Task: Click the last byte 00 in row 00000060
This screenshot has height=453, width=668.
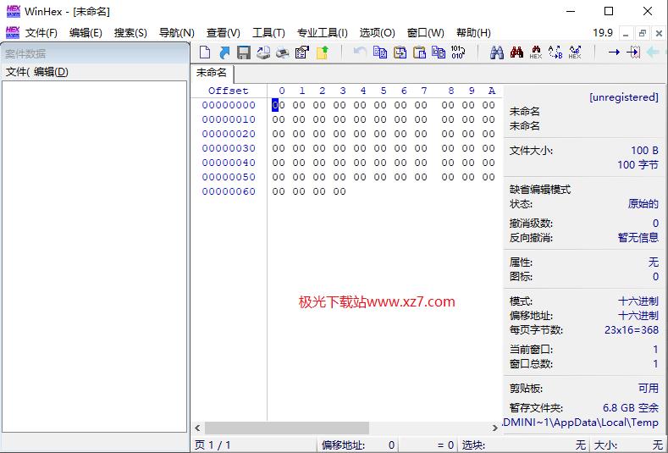Action: point(340,191)
